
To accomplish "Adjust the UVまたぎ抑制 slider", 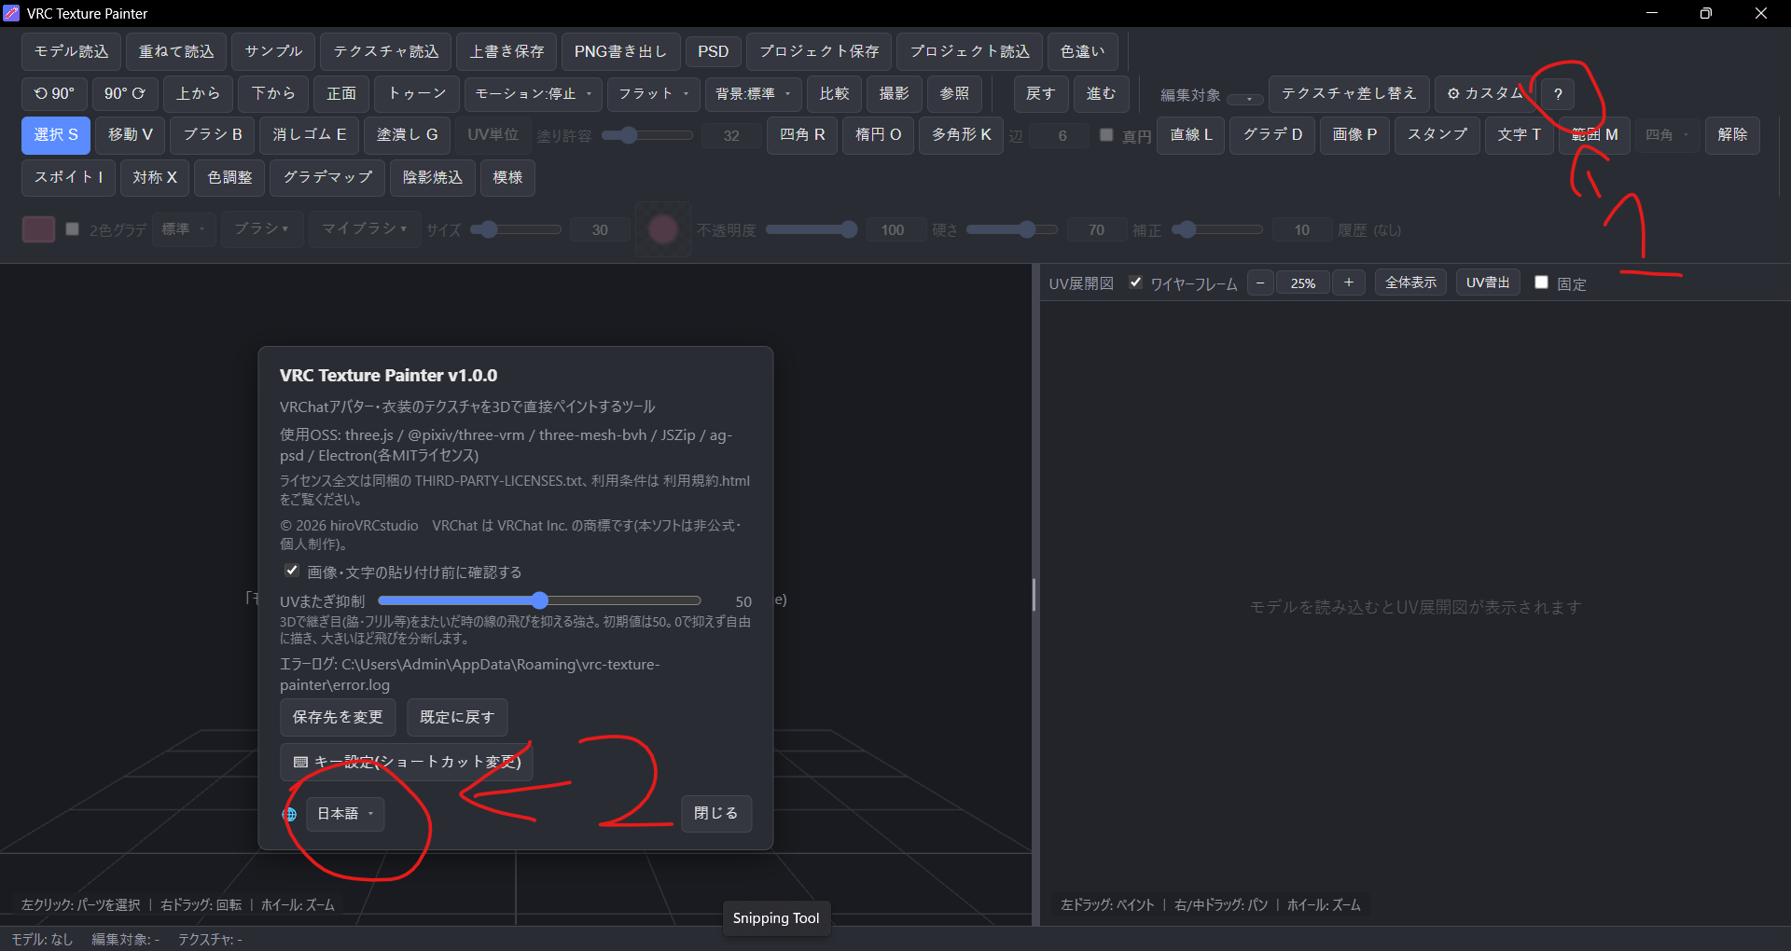I will pos(539,600).
